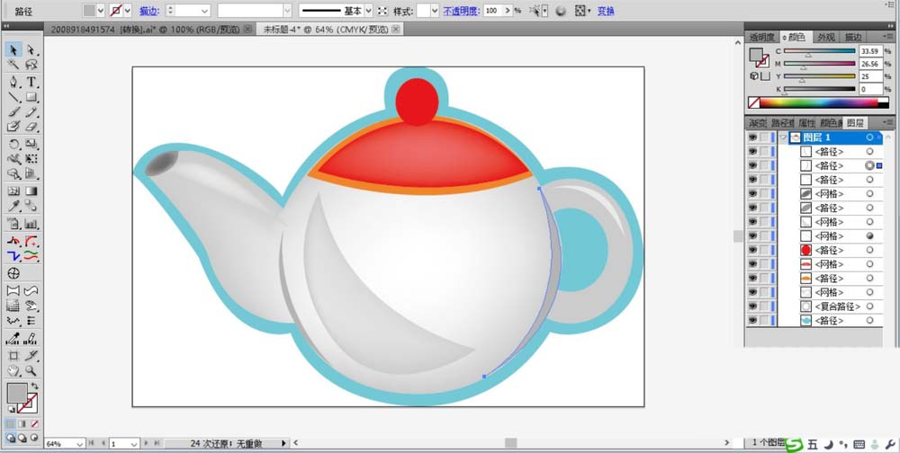Select the Line Segment tool

click(13, 97)
